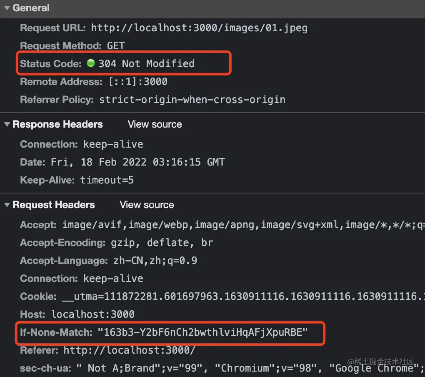Collapse the Response Headers section triangle
425x377 pixels.
[7, 124]
